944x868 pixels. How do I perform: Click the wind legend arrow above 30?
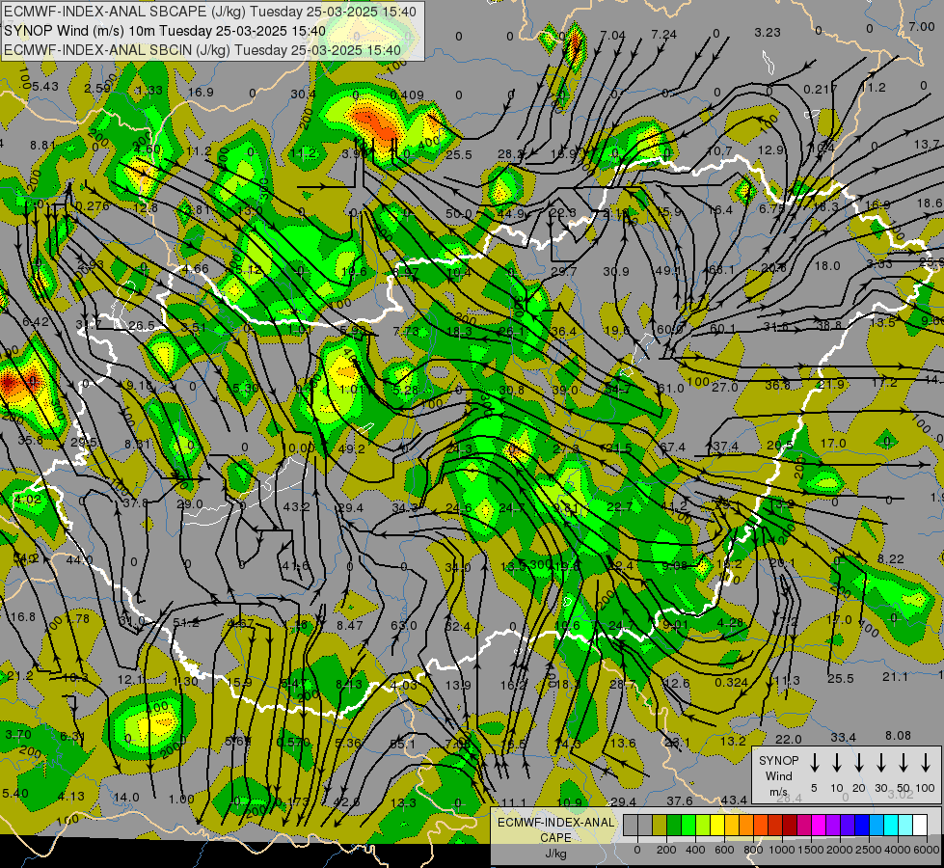pos(880,763)
